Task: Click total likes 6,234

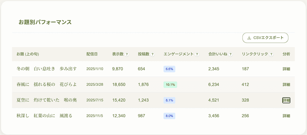Action: pyautogui.click(x=214, y=85)
